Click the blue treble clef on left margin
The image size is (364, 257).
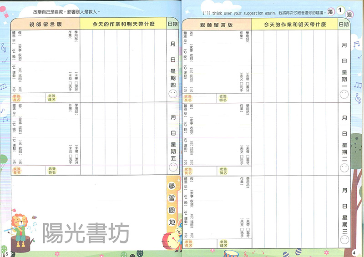pos(4,47)
